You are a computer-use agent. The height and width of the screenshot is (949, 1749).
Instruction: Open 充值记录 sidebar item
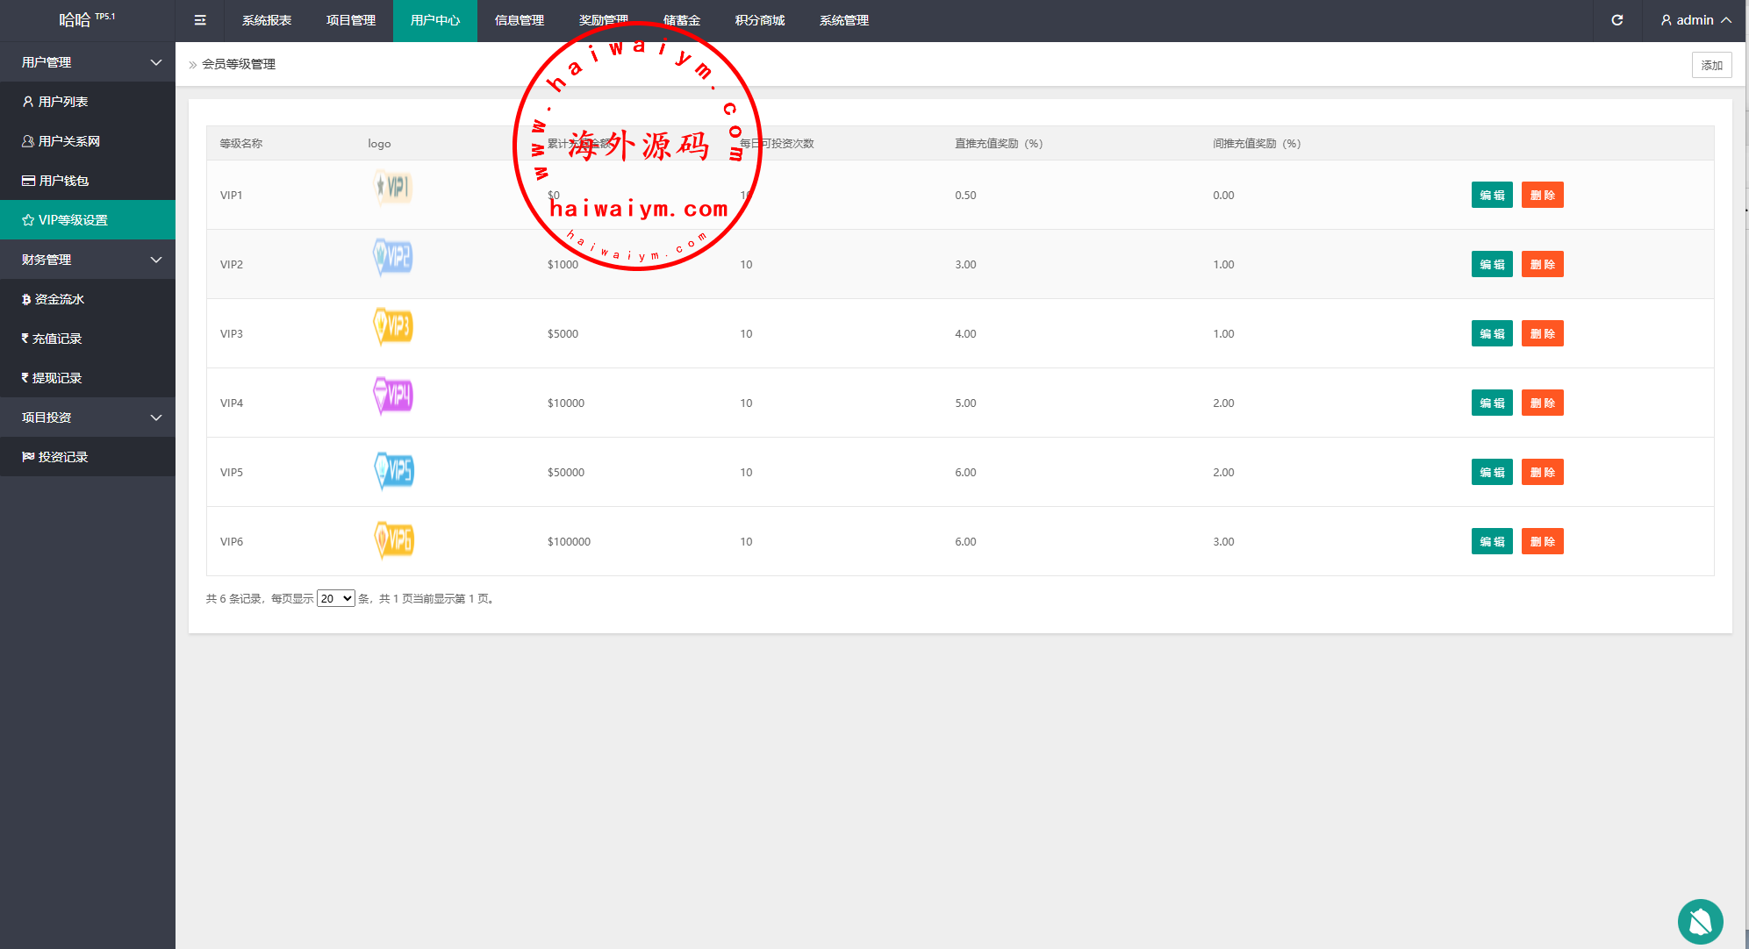(x=57, y=339)
